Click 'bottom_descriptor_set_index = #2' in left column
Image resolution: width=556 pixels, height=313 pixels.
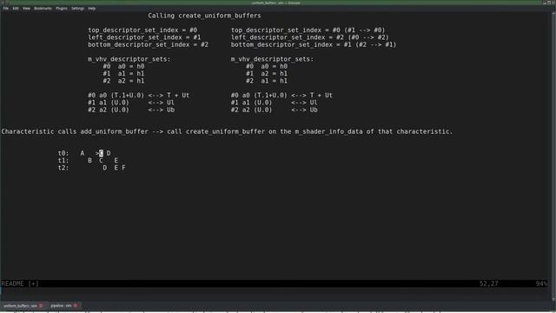[149, 44]
